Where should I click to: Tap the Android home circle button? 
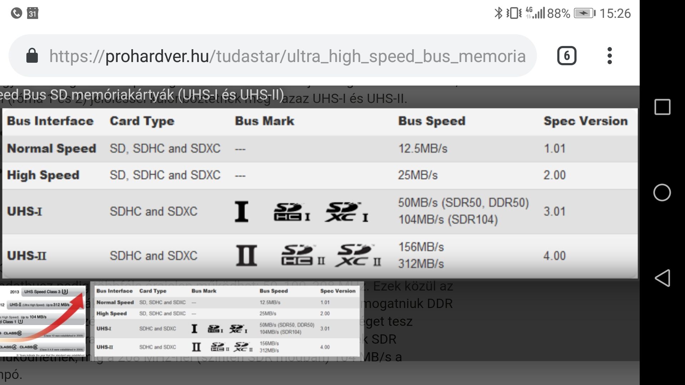(662, 192)
